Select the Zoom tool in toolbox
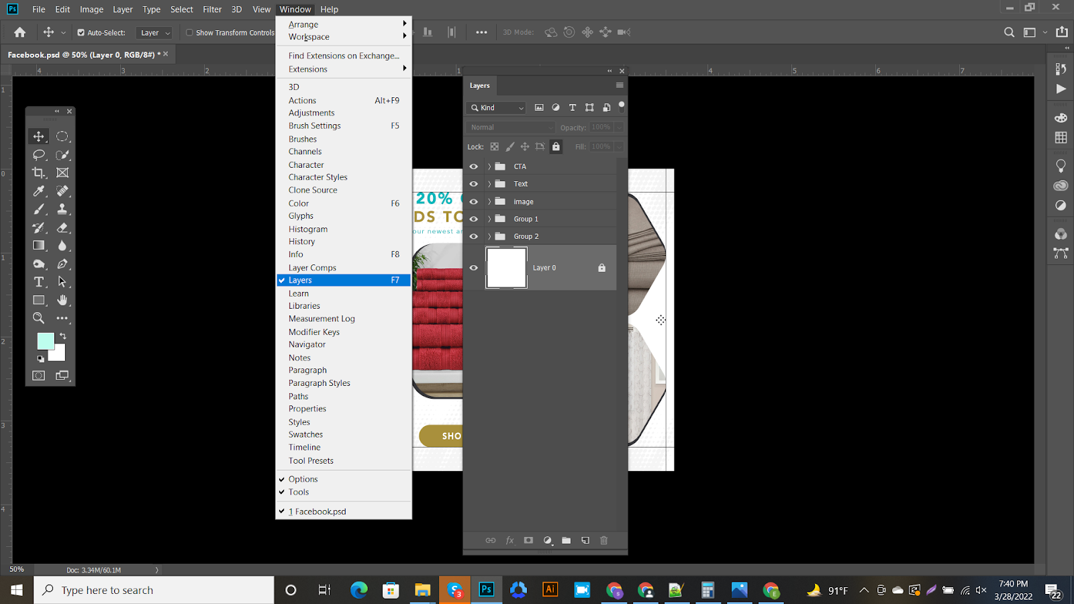This screenshot has width=1074, height=604. (39, 318)
